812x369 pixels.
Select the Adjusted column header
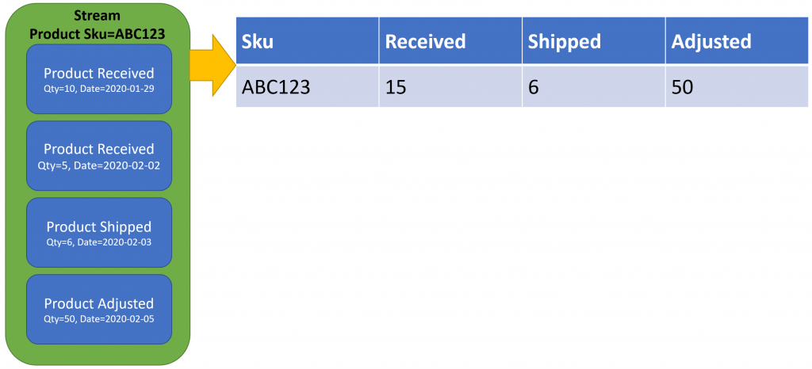tap(737, 41)
